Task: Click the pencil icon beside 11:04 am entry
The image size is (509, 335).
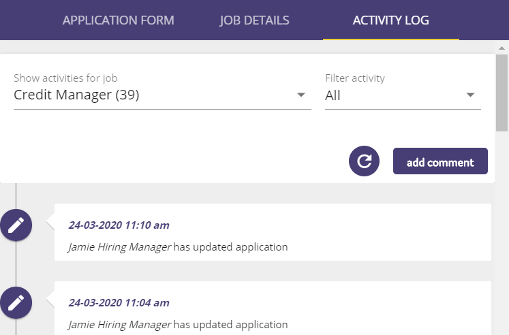Action: [x=16, y=302]
